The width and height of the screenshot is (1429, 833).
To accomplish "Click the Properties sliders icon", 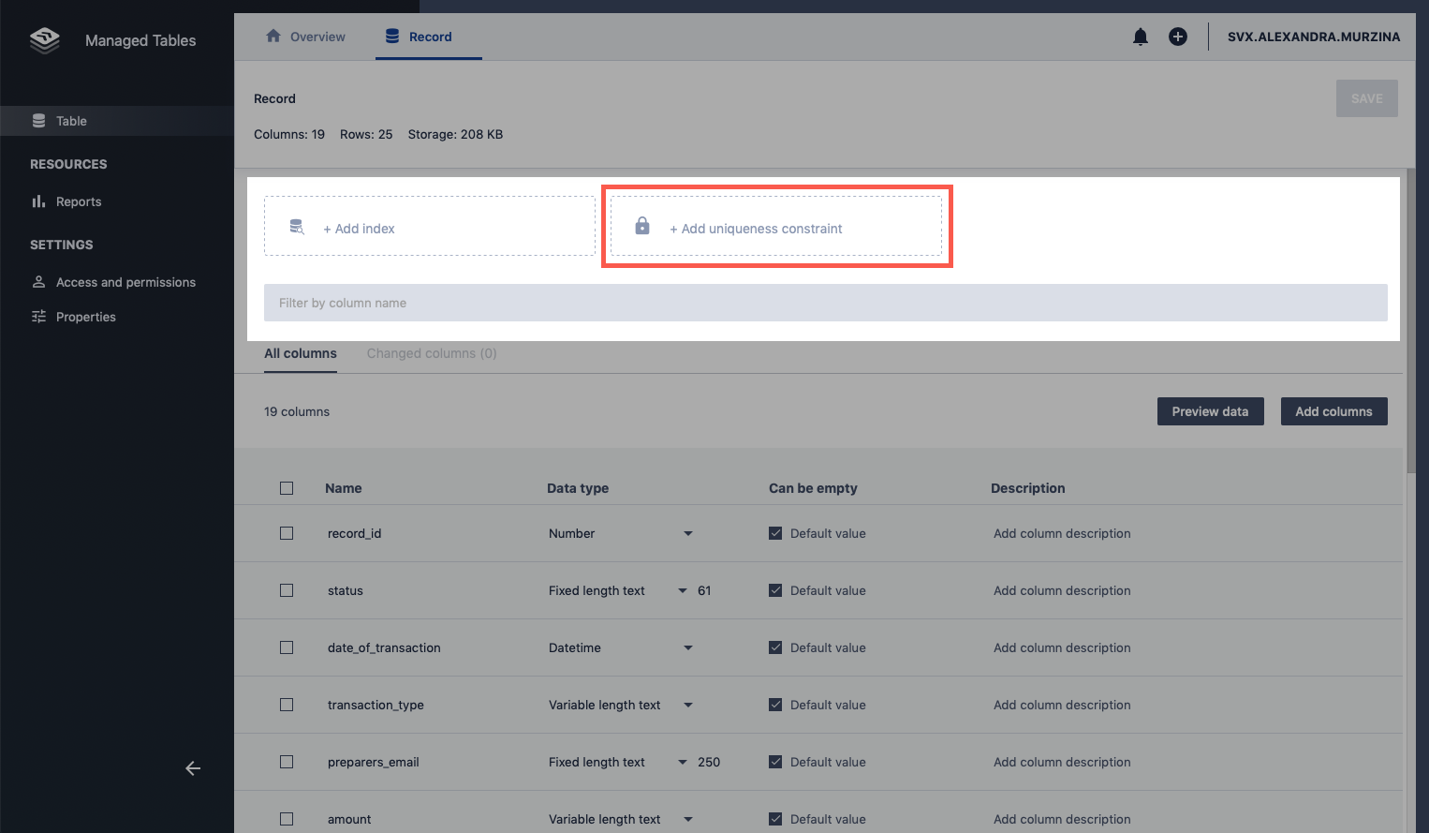I will (x=38, y=317).
